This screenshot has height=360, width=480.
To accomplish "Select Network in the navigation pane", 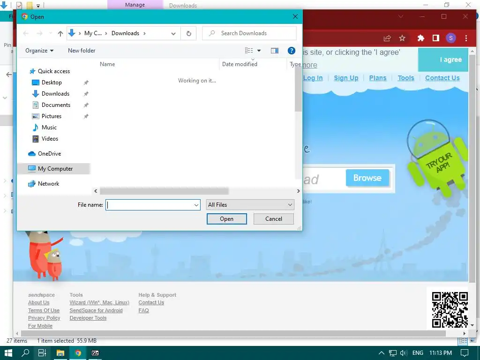I will 48,184.
